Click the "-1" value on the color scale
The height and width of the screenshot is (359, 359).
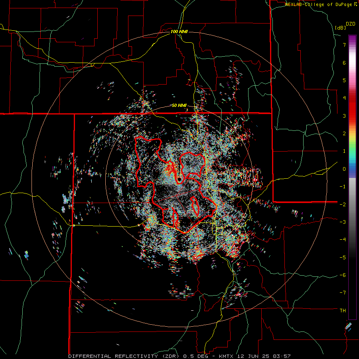343,187
